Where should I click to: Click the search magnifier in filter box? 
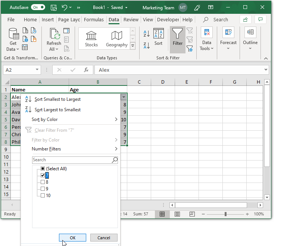(x=115, y=160)
